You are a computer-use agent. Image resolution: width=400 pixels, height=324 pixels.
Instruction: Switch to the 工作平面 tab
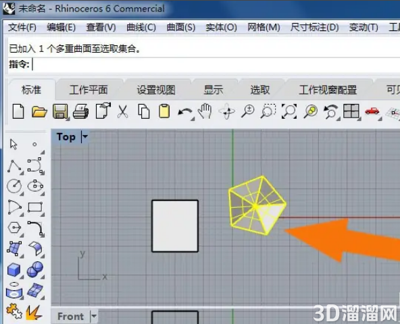89,90
